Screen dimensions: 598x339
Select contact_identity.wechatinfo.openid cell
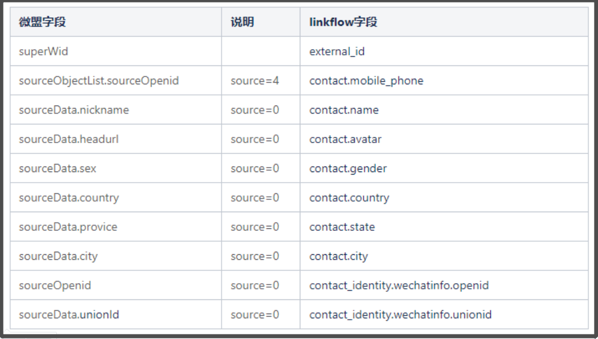(x=444, y=285)
